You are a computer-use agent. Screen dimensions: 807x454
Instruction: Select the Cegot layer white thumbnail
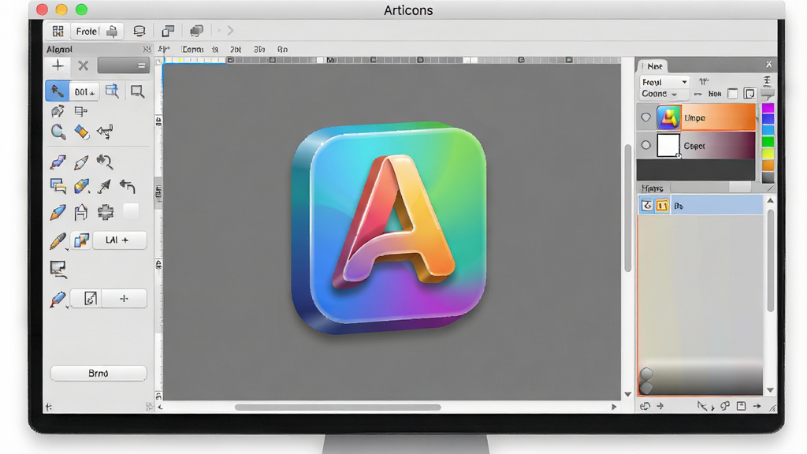click(668, 145)
